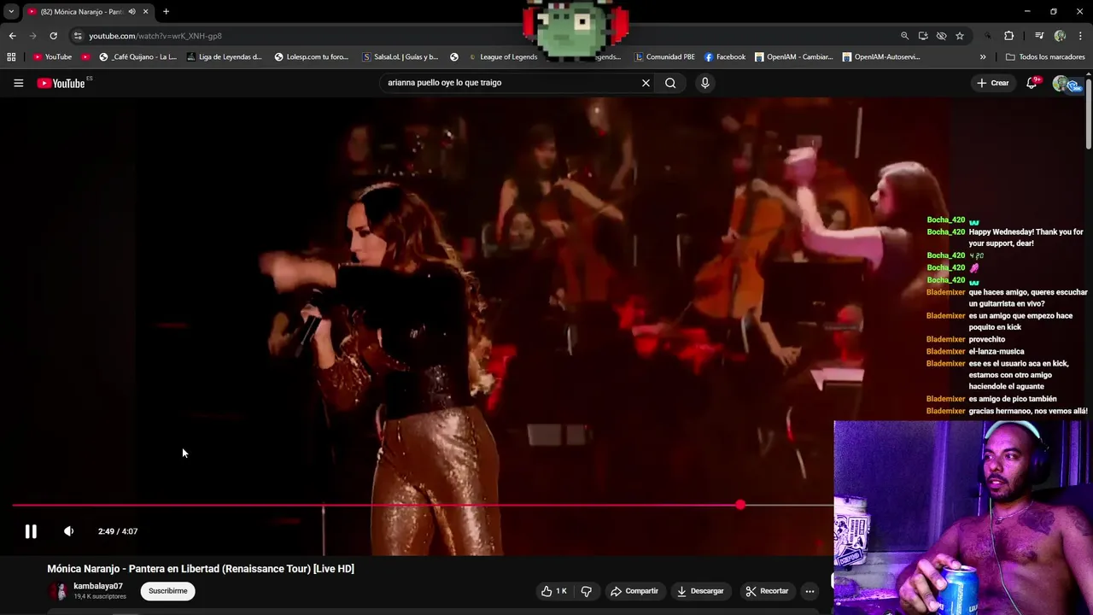Pause the video playback
This screenshot has width=1093, height=615.
point(31,531)
